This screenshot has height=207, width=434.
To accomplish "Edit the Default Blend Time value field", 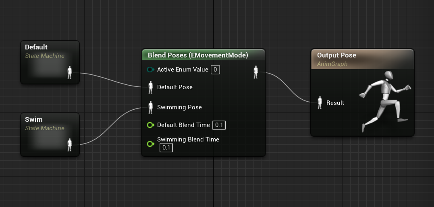I will 219,125.
